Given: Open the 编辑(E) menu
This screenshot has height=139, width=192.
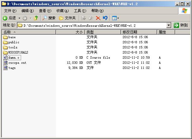Looking at the screenshot, I should pyautogui.click(x=28, y=11).
